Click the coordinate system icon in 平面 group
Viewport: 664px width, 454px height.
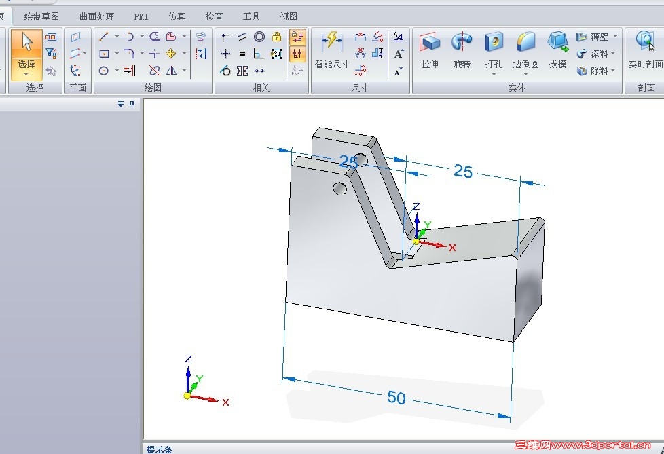(75, 70)
